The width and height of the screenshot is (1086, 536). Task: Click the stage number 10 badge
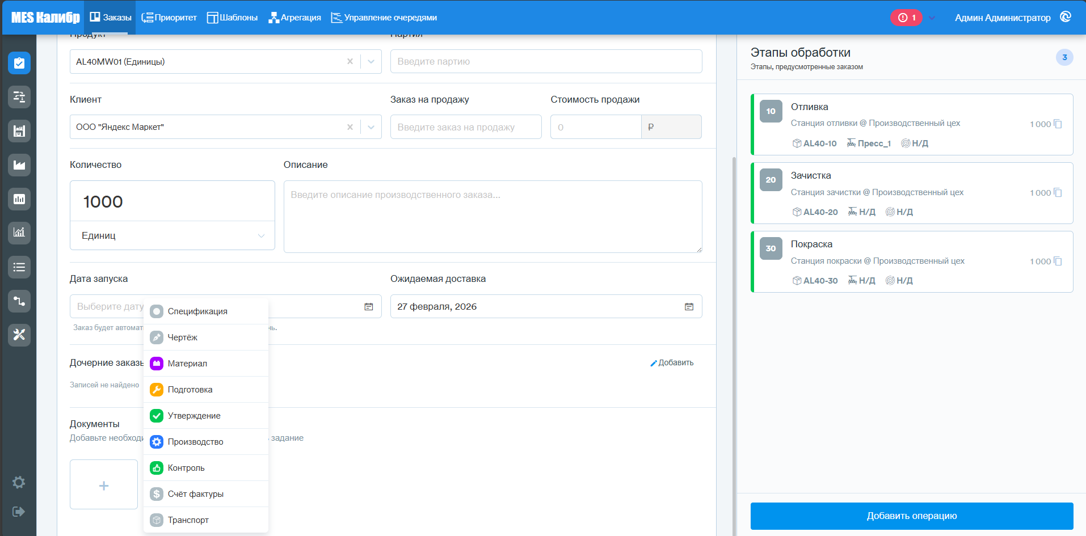(771, 111)
